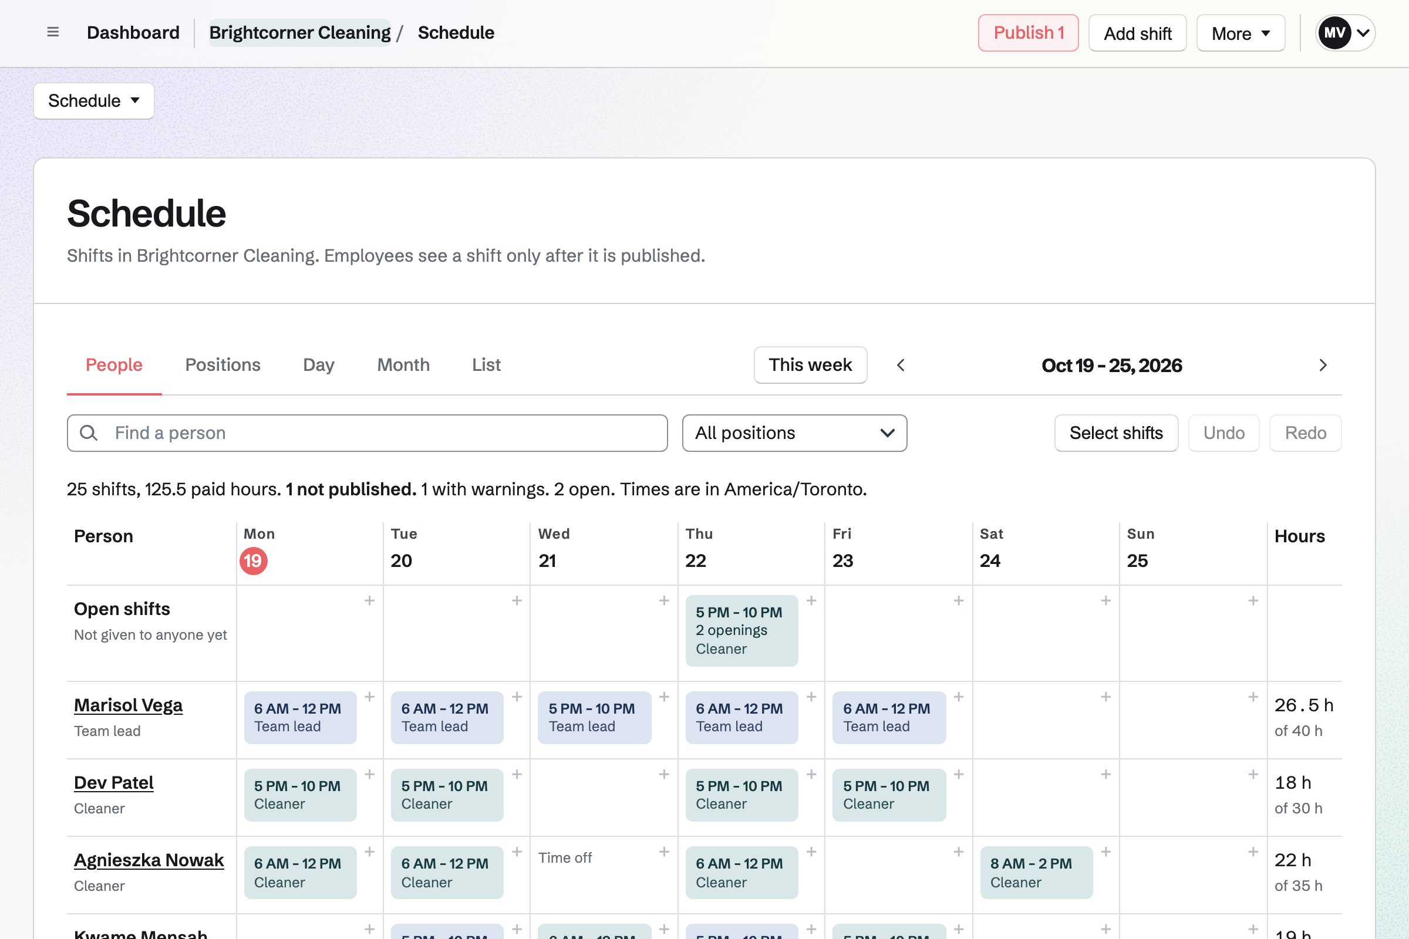Image resolution: width=1409 pixels, height=939 pixels.
Task: Select Monday 19 date header
Action: pyautogui.click(x=254, y=561)
